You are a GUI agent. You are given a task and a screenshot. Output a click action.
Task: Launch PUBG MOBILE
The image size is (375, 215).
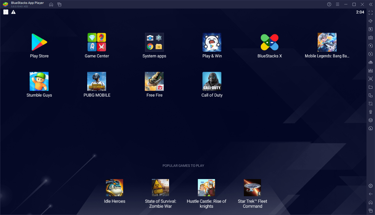click(x=97, y=81)
